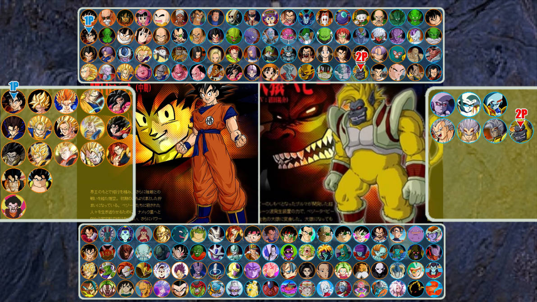This screenshot has height=302, width=537.
Task: Pick Fu with glasses and white hair
Action: coord(234,288)
